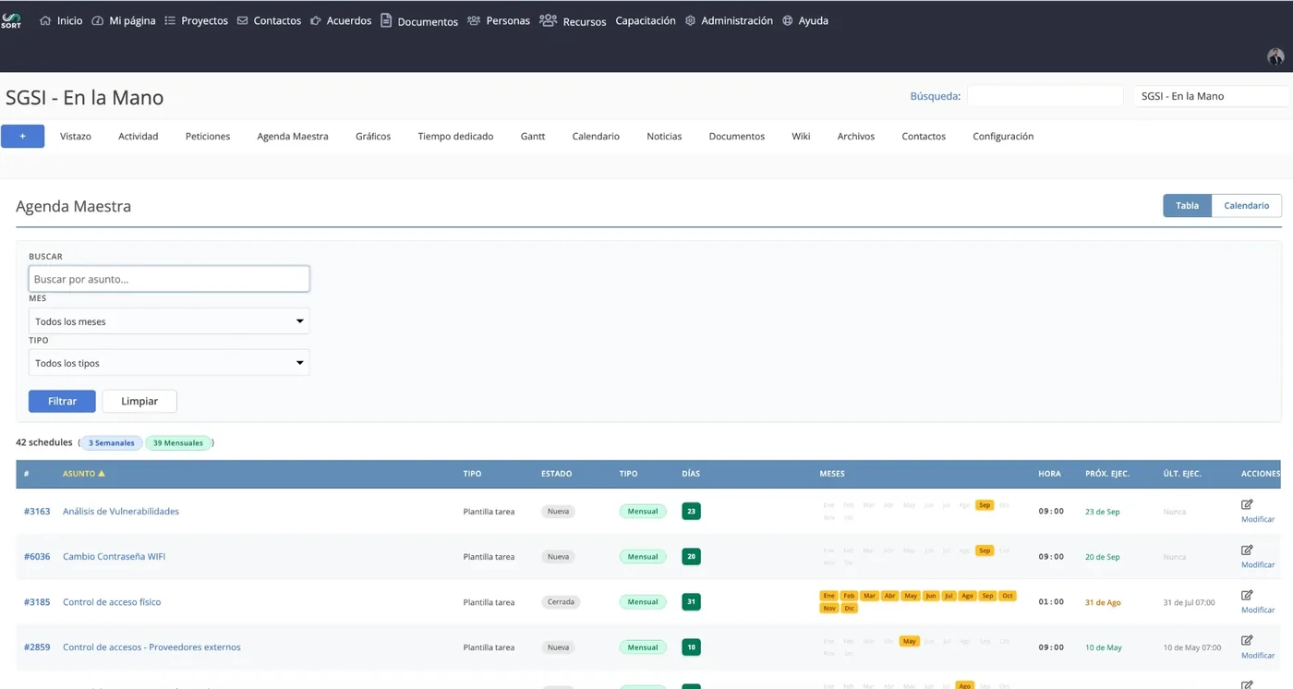Open issue link #6036
The image size is (1293, 689).
(x=37, y=556)
